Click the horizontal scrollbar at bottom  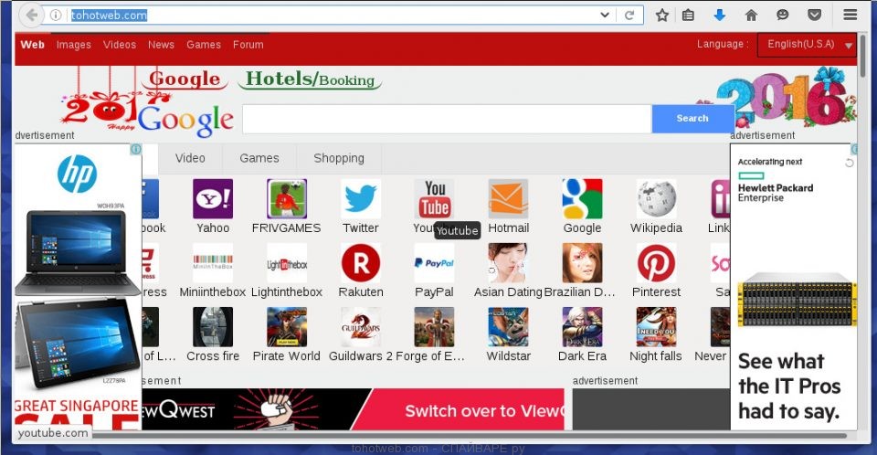click(470, 435)
